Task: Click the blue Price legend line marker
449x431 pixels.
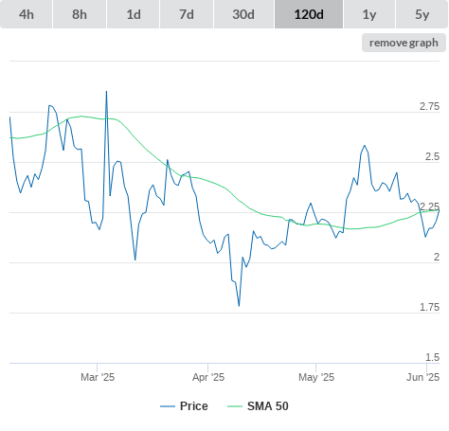Action: tap(168, 406)
